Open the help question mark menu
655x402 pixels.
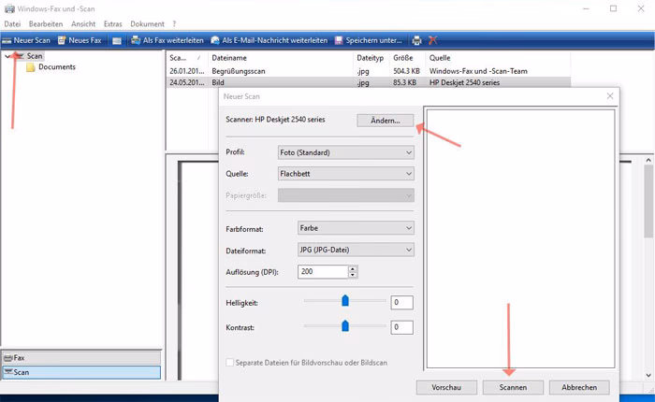coord(174,24)
